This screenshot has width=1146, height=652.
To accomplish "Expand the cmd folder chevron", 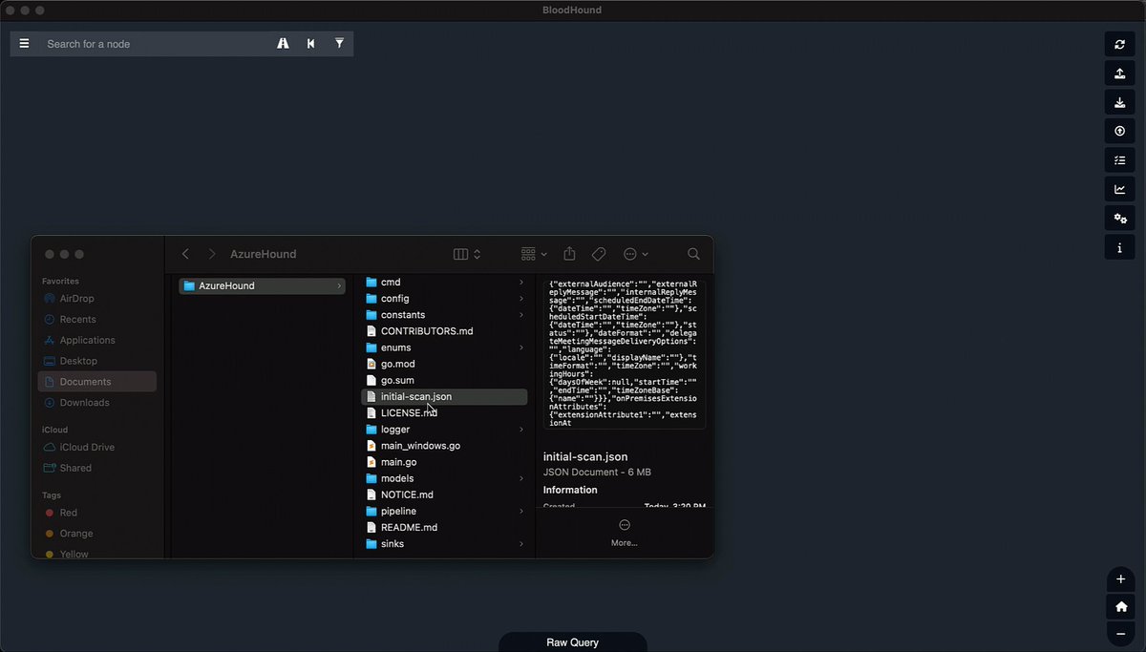I will pyautogui.click(x=521, y=283).
